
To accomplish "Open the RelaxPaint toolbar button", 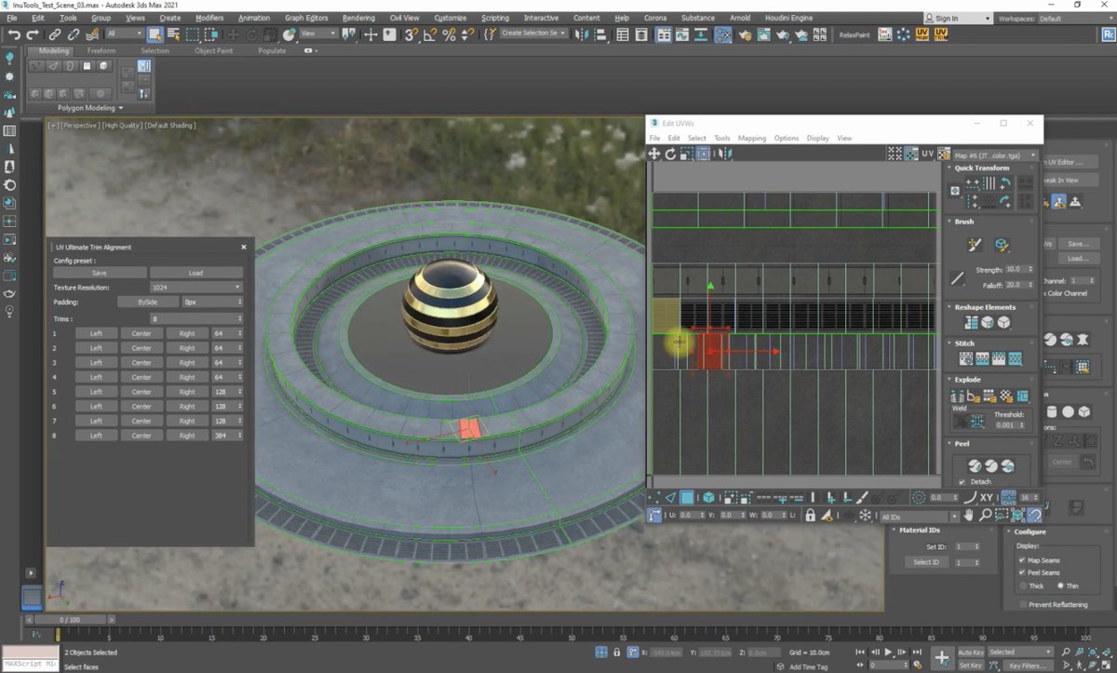I will 853,34.
